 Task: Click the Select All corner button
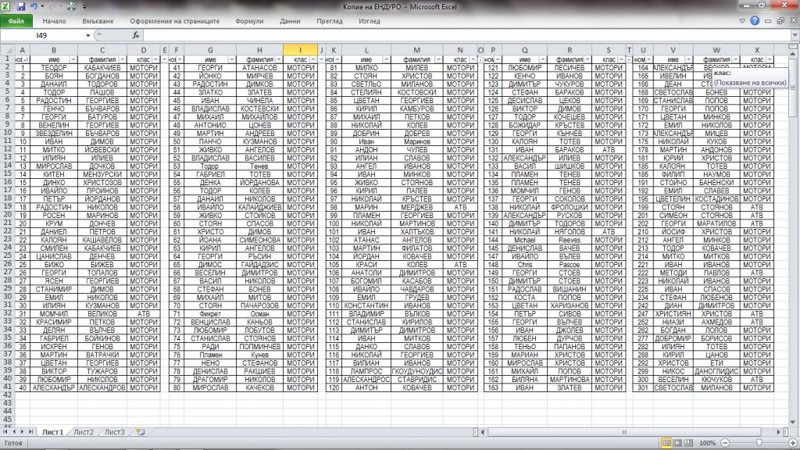coord(7,50)
